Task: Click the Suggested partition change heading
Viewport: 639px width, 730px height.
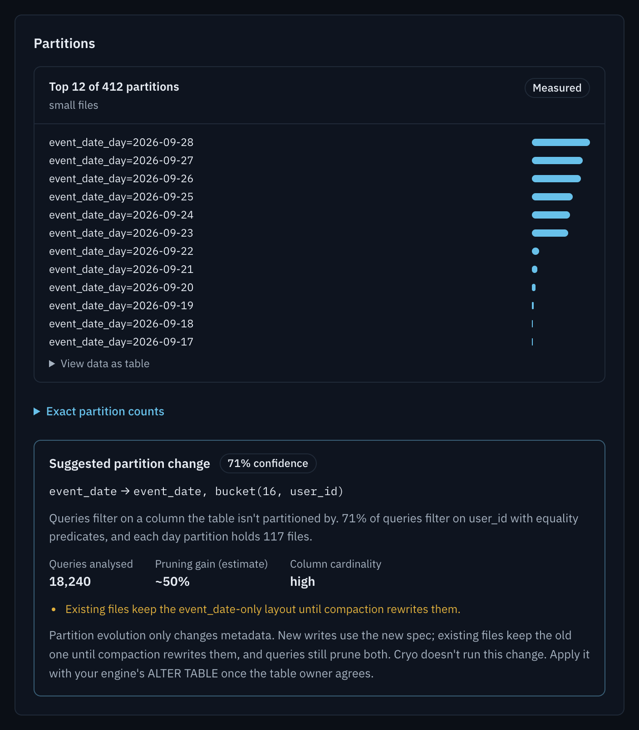Action: pyautogui.click(x=129, y=463)
